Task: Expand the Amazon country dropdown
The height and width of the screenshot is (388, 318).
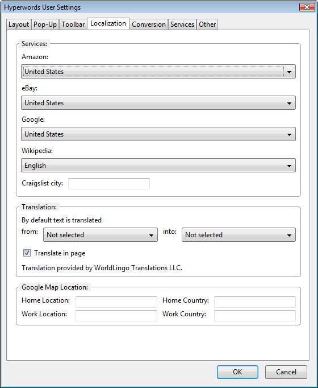Action: (x=158, y=72)
